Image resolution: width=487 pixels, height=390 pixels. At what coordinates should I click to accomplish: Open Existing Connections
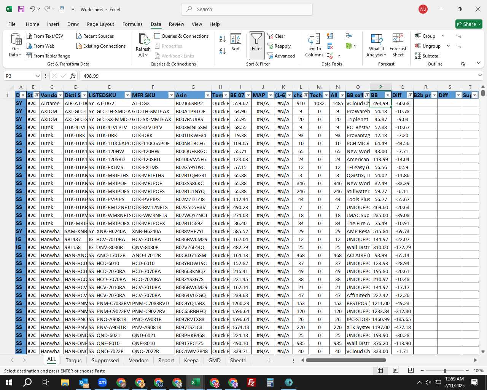click(x=101, y=46)
